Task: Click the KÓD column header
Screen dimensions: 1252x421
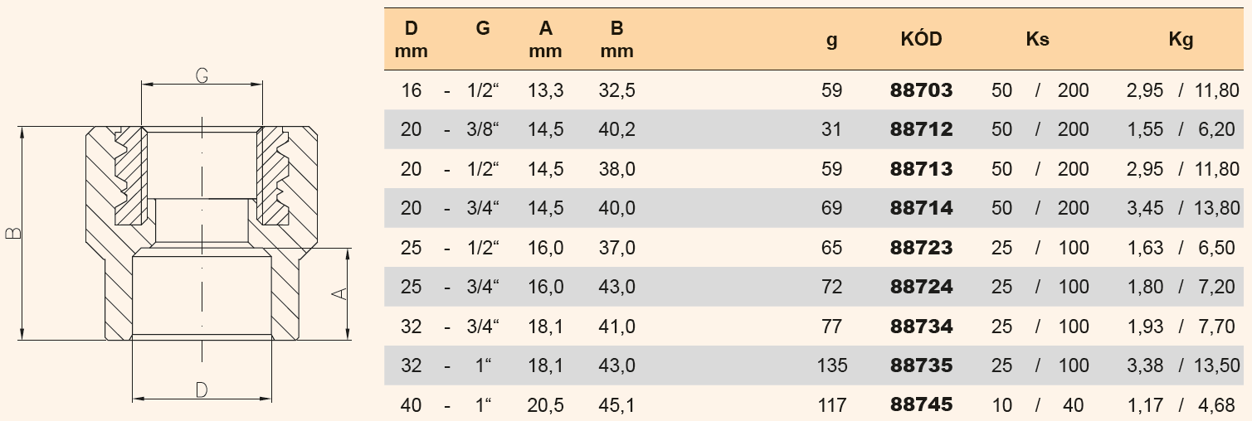Action: coord(921,39)
